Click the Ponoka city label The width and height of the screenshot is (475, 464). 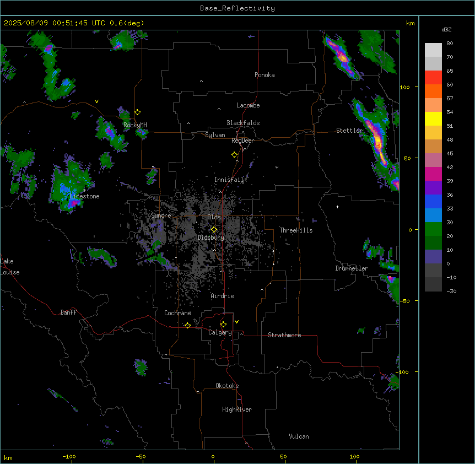tap(265, 75)
